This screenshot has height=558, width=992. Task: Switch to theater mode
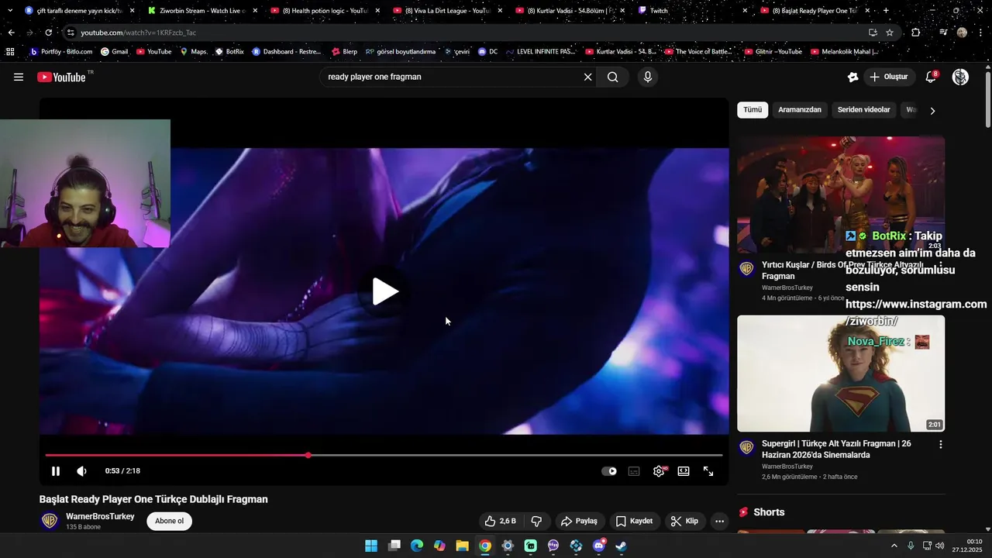click(684, 471)
